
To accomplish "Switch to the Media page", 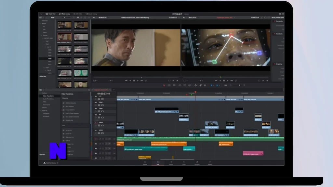I will click(x=145, y=163).
